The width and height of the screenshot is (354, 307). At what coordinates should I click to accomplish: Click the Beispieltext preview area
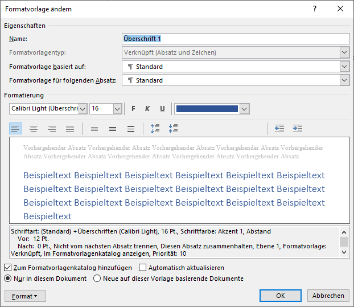(x=179, y=180)
